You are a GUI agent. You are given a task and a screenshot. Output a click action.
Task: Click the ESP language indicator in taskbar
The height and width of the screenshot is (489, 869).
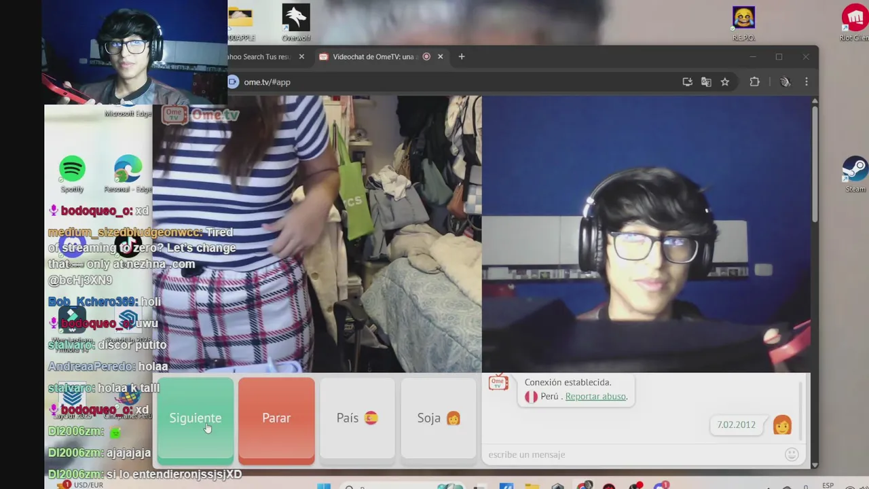(828, 485)
